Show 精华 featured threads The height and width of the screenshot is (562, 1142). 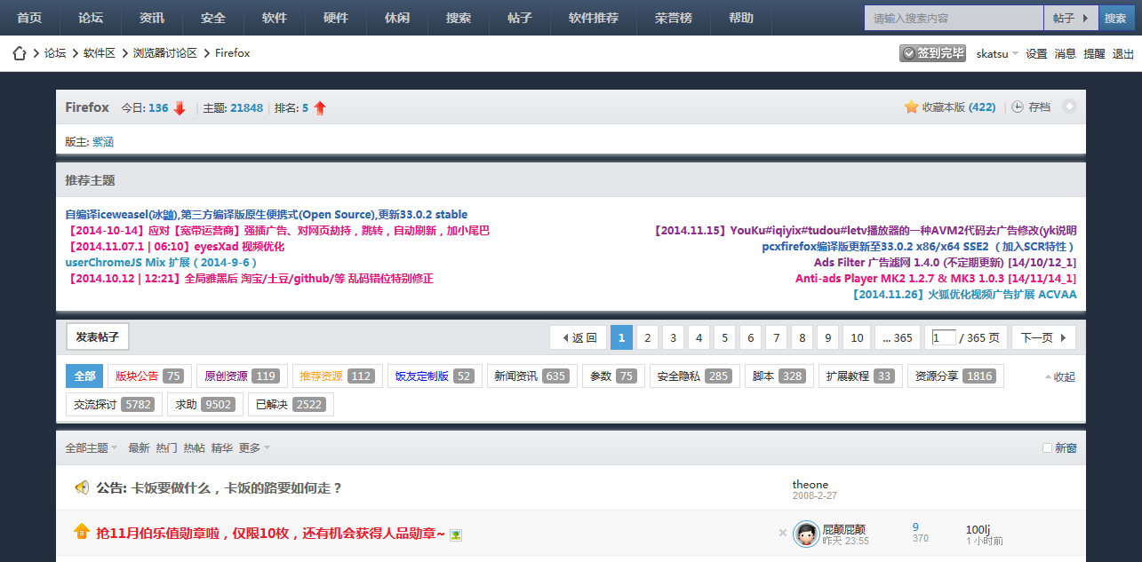point(221,448)
